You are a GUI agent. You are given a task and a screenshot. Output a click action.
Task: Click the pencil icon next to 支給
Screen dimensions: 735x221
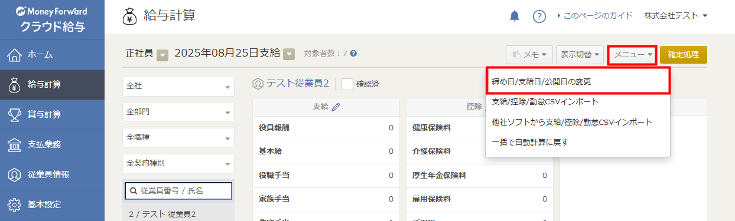[x=336, y=107]
